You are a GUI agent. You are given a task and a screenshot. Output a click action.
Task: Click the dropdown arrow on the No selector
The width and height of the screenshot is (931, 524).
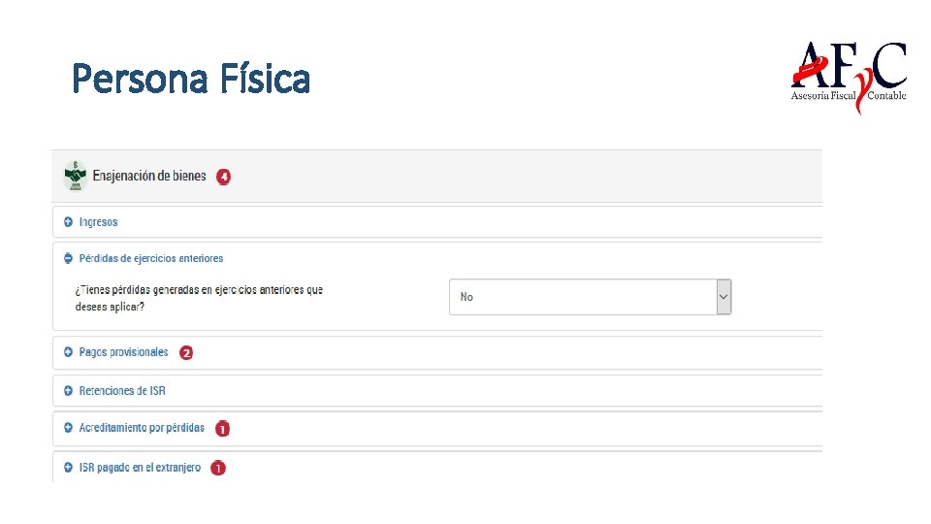point(722,297)
